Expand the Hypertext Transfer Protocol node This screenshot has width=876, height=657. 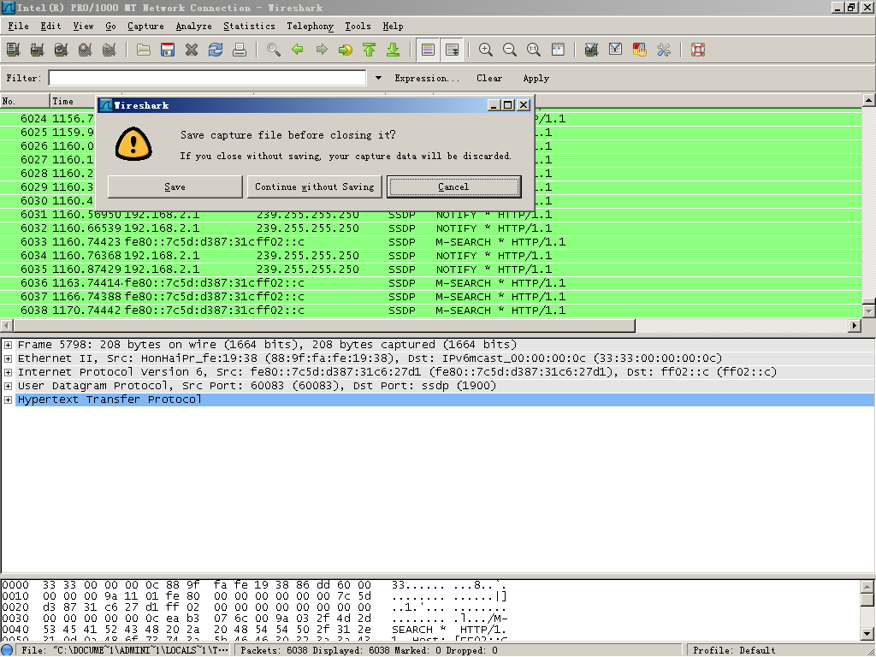click(x=8, y=400)
